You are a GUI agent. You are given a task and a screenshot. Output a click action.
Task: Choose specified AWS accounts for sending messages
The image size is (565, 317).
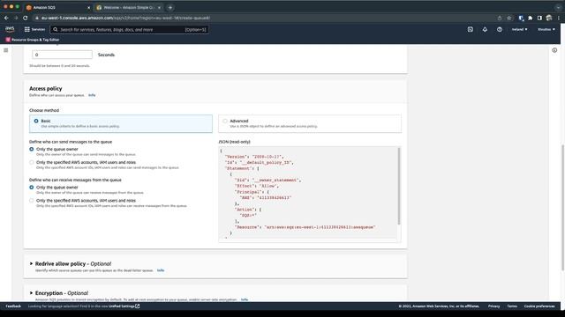[x=32, y=162]
